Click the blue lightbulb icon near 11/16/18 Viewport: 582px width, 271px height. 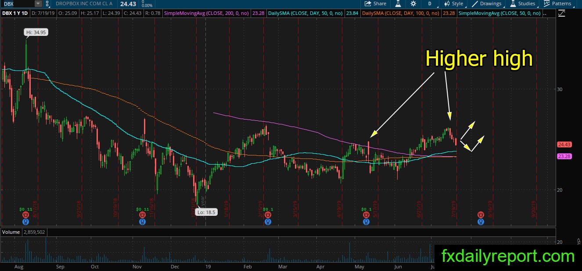[143, 222]
